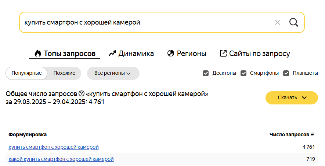
Task: Toggle the Смартфоны checkbox
Action: coord(243,73)
